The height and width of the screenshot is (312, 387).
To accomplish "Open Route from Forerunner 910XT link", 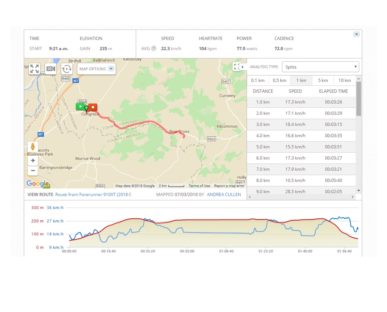I will 93,195.
